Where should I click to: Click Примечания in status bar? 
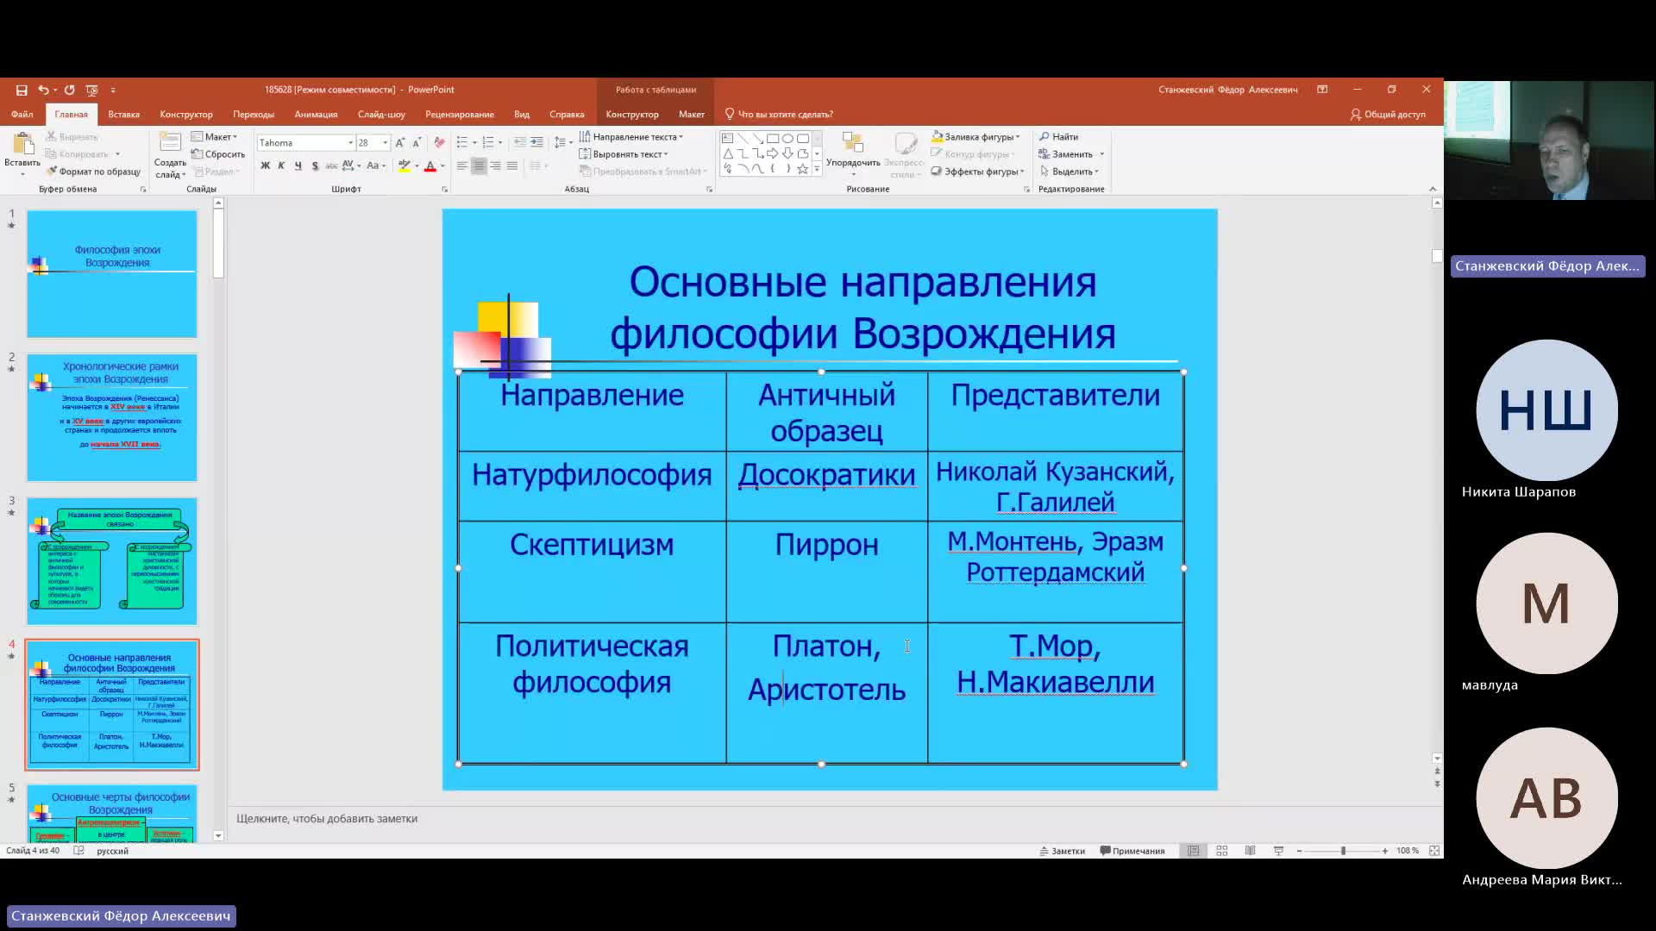(x=1132, y=851)
